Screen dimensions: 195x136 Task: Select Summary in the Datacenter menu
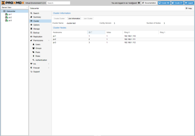pyautogui.click(x=37, y=17)
